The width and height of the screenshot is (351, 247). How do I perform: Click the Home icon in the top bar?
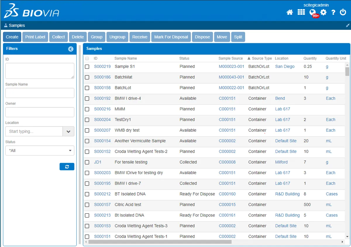point(290,13)
